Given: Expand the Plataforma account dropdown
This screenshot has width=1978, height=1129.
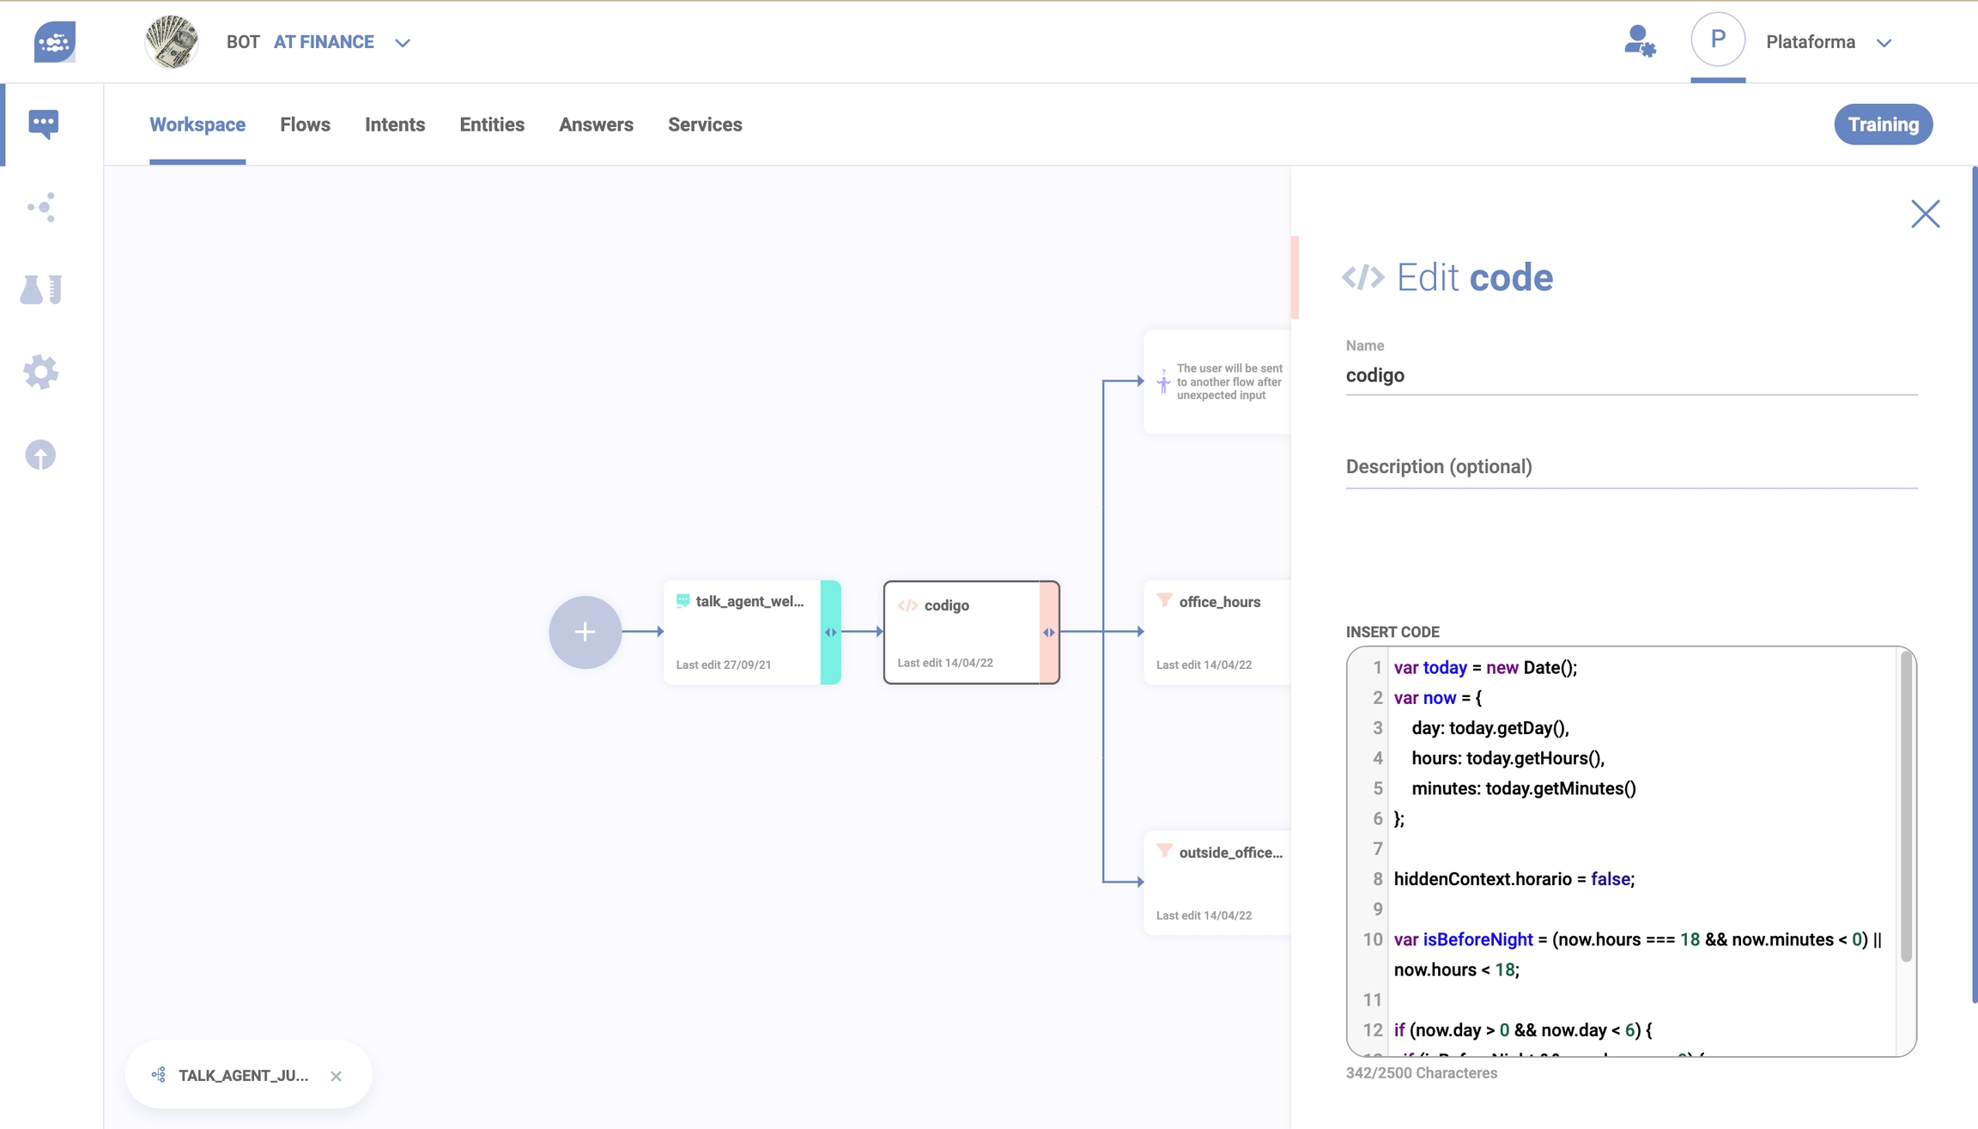Looking at the screenshot, I should click(1884, 43).
